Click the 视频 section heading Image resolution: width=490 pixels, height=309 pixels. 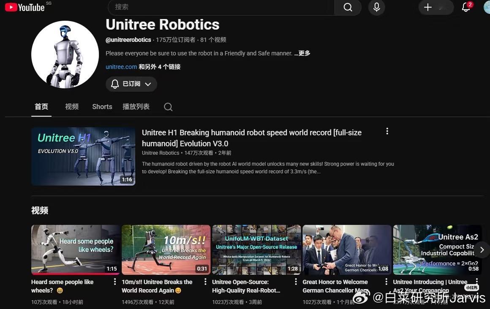pyautogui.click(x=40, y=211)
